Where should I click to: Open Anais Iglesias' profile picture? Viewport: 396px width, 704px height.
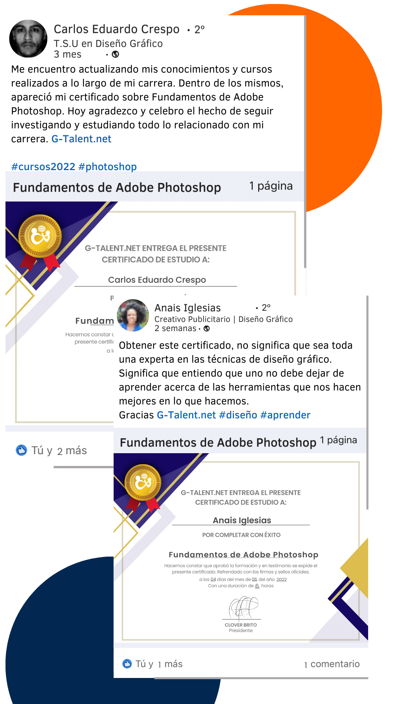pyautogui.click(x=133, y=315)
